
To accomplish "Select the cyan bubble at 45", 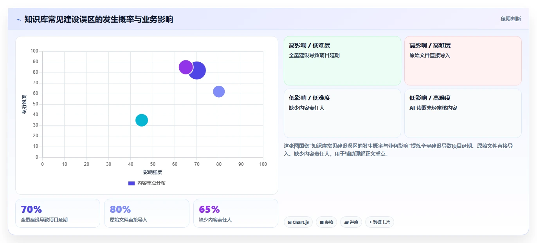I will (x=142, y=120).
